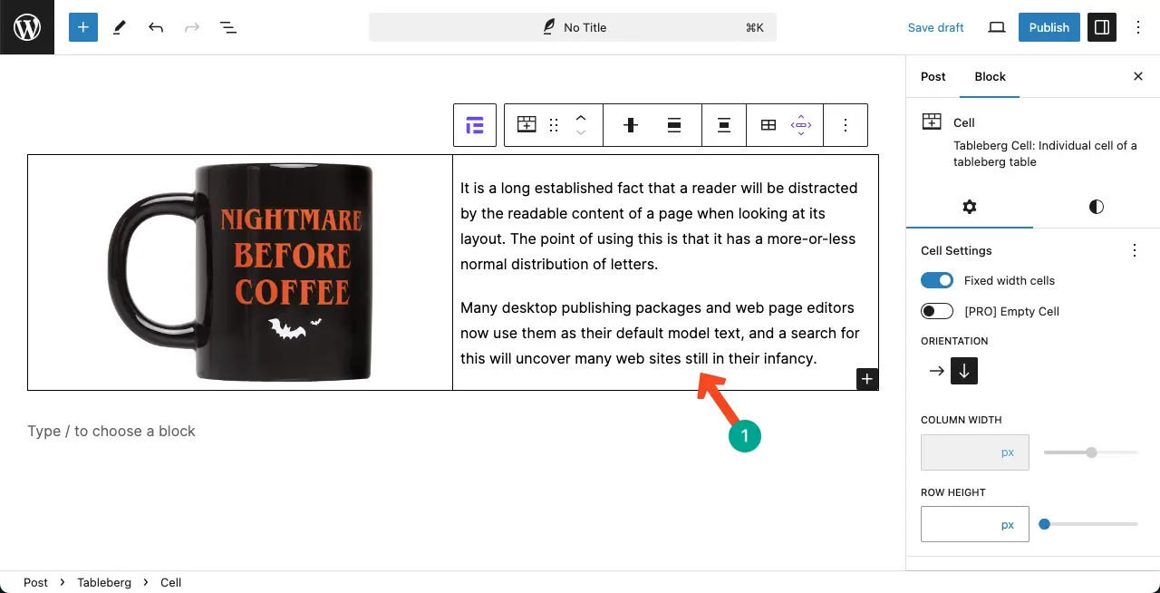
Task: Close the settings sidebar
Action: (1138, 77)
